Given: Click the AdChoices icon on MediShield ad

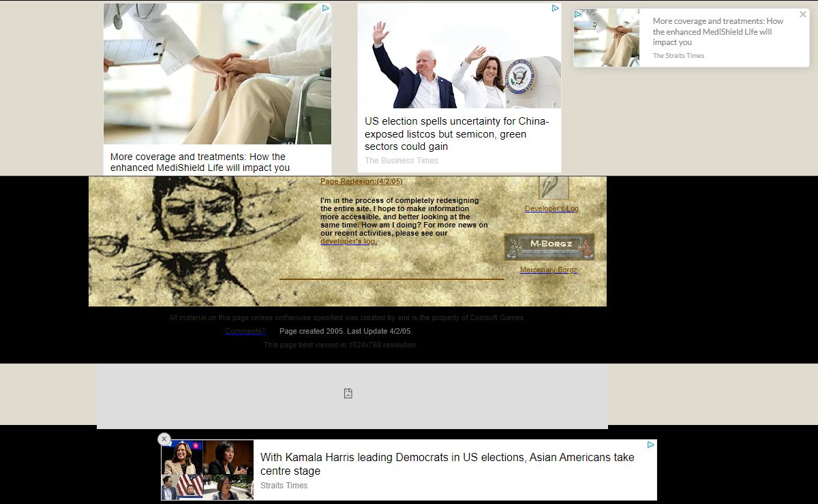Looking at the screenshot, I should click(326, 8).
